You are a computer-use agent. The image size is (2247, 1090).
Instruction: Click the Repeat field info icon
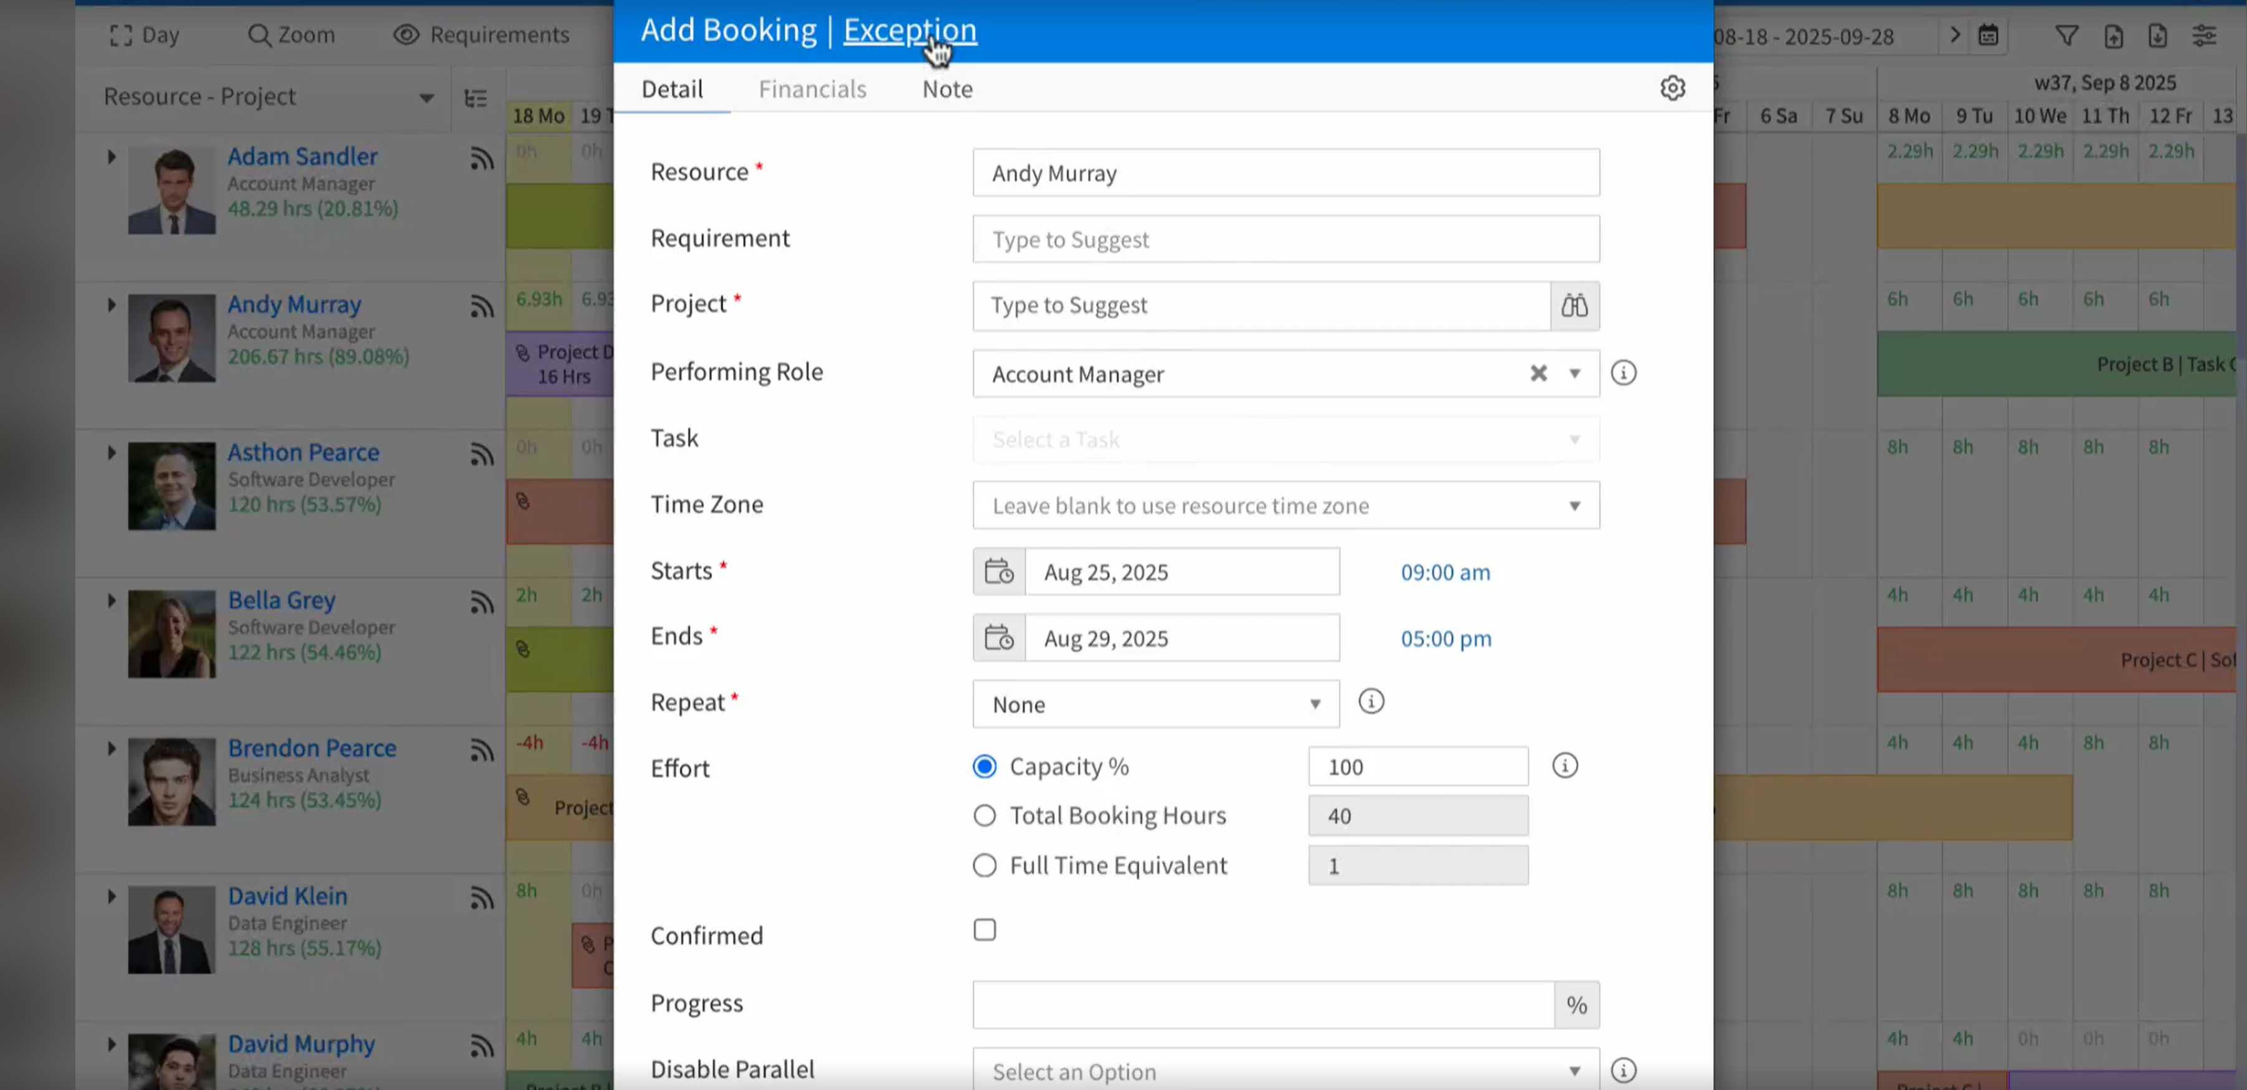1370,702
